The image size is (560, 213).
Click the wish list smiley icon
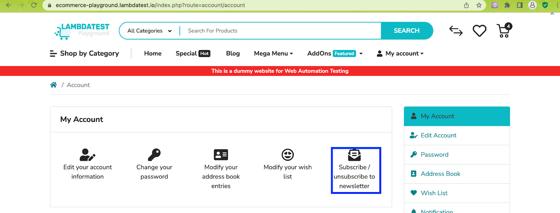click(x=288, y=155)
